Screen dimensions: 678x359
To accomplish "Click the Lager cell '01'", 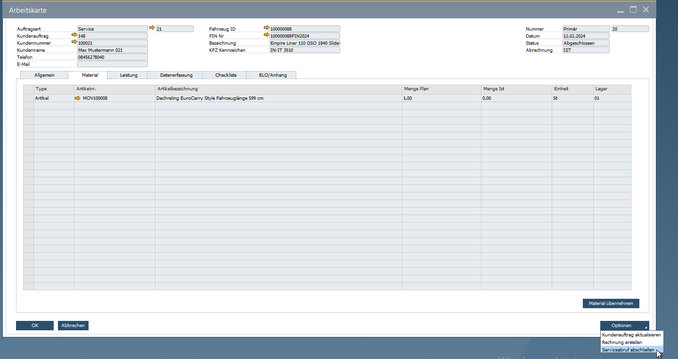I will [x=612, y=98].
